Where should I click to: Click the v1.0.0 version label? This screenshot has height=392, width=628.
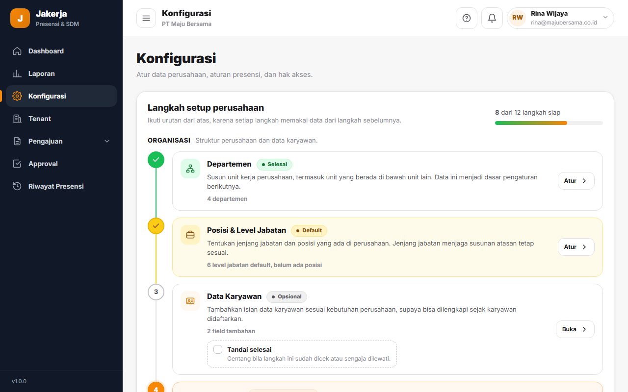(x=19, y=381)
